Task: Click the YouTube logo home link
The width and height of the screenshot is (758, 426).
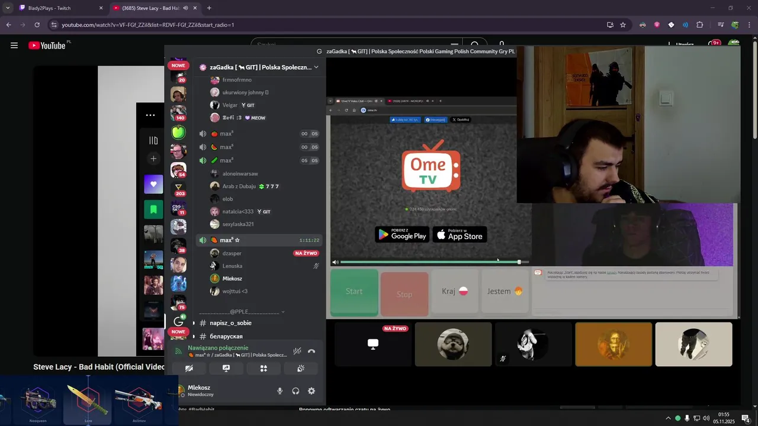Action: coord(47,45)
